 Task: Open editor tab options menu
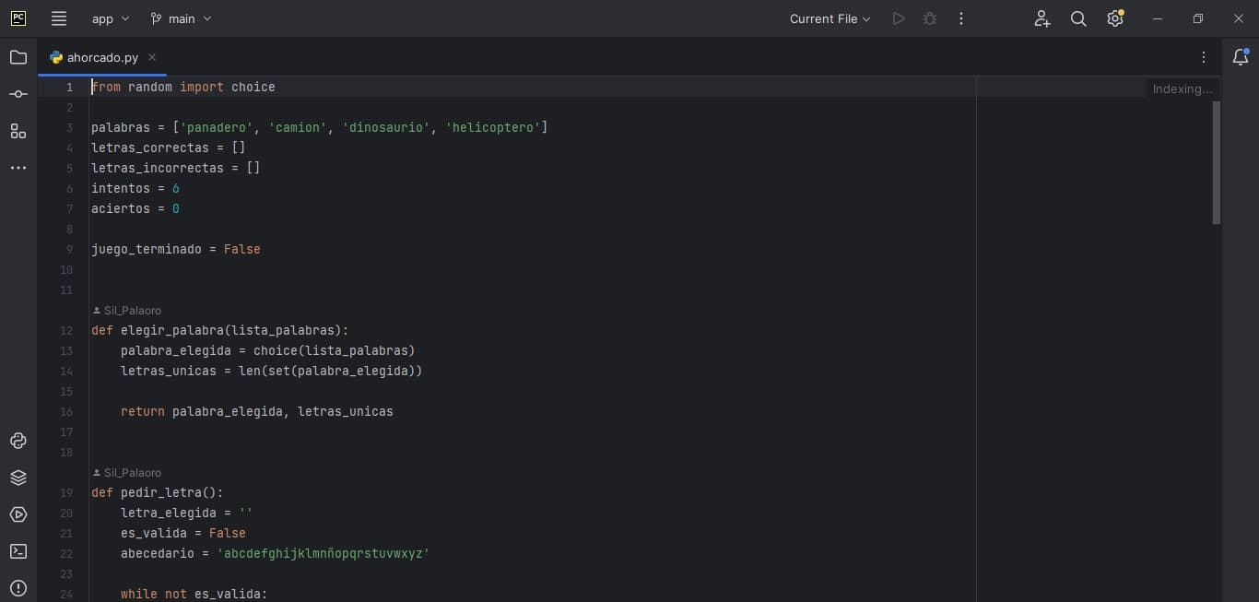(1204, 57)
